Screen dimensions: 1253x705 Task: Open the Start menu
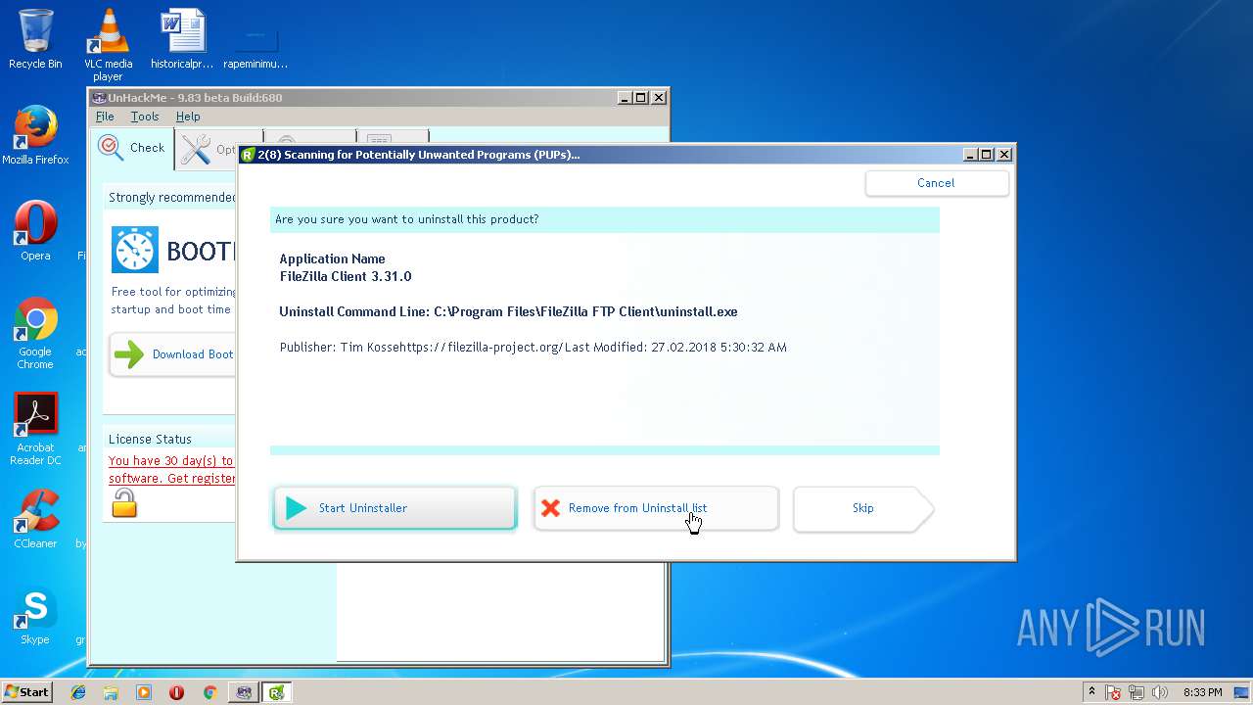coord(26,692)
